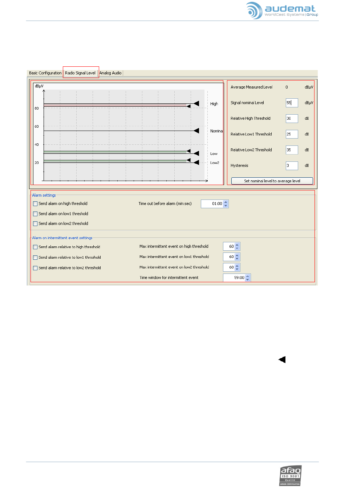Image resolution: width=345 pixels, height=493 pixels.
Task: Click the Signal nominal Level input field
Action: click(292, 103)
